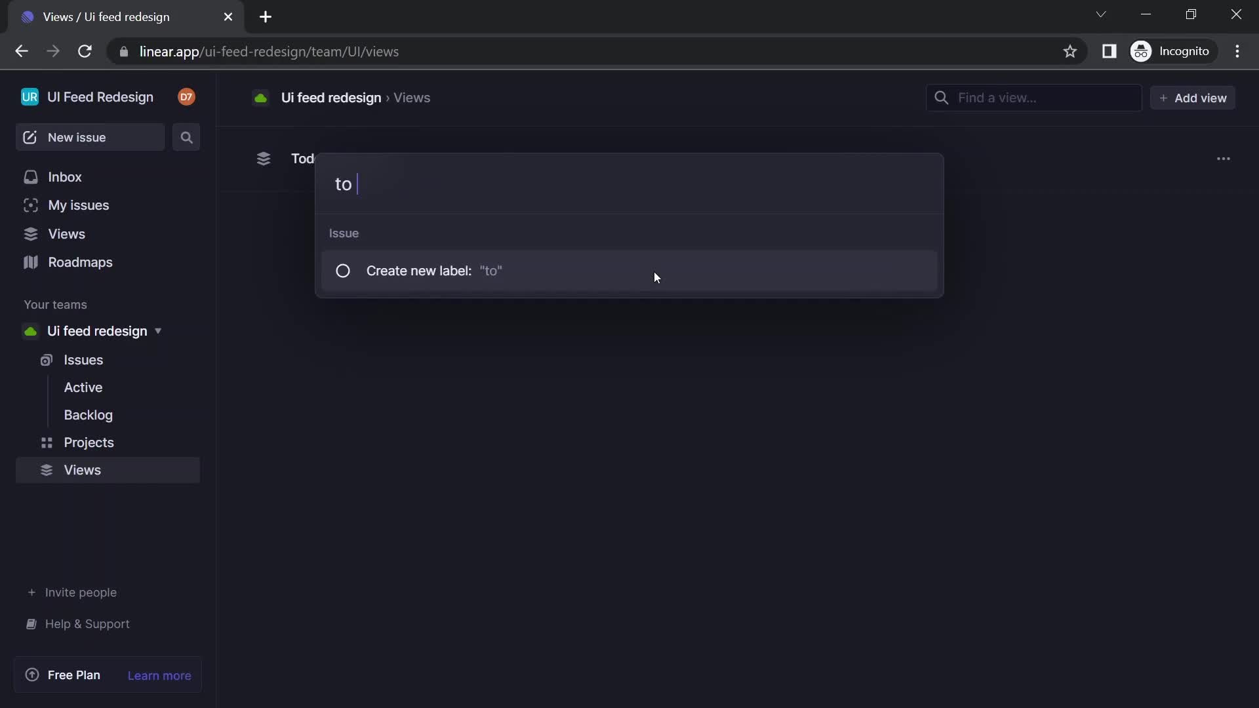
Task: Open the Add view dropdown button
Action: [1193, 98]
